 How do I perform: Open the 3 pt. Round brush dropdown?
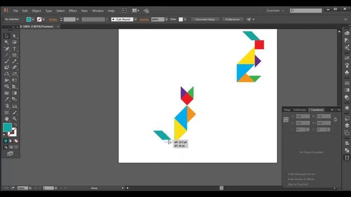point(135,20)
